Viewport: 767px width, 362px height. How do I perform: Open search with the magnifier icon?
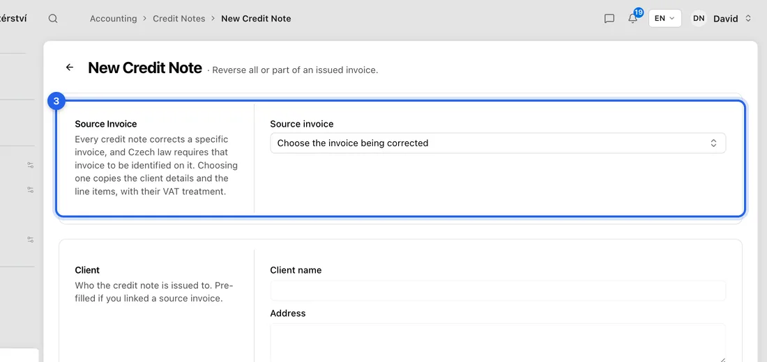click(53, 19)
